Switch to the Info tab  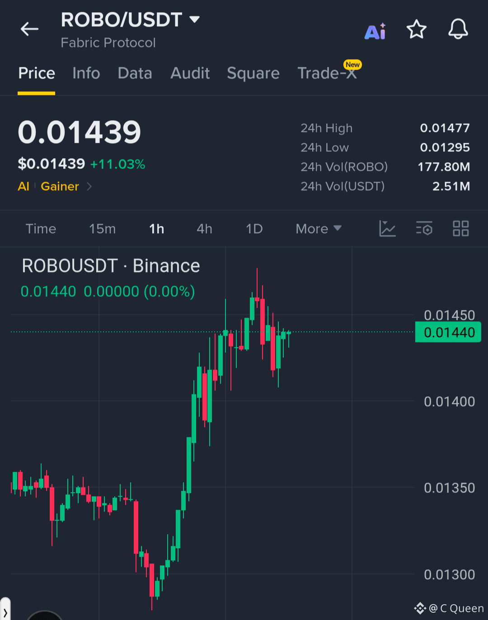[86, 73]
